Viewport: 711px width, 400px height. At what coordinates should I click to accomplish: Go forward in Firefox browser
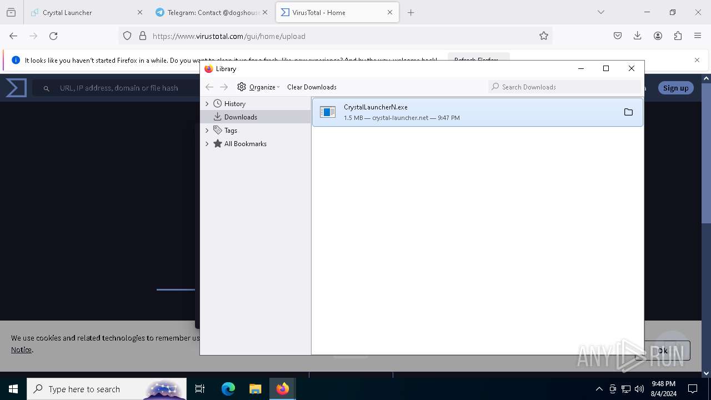point(33,36)
